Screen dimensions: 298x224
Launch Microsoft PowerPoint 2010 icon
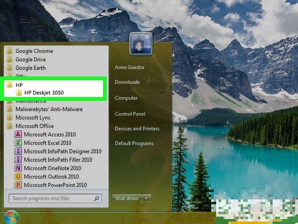coord(18,185)
